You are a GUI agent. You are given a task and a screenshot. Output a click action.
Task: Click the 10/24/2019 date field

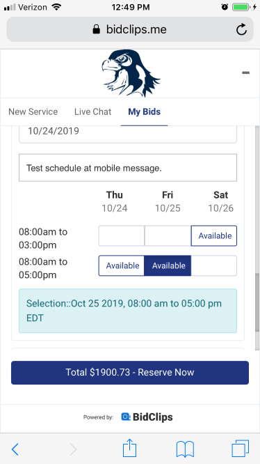pyautogui.click(x=128, y=134)
